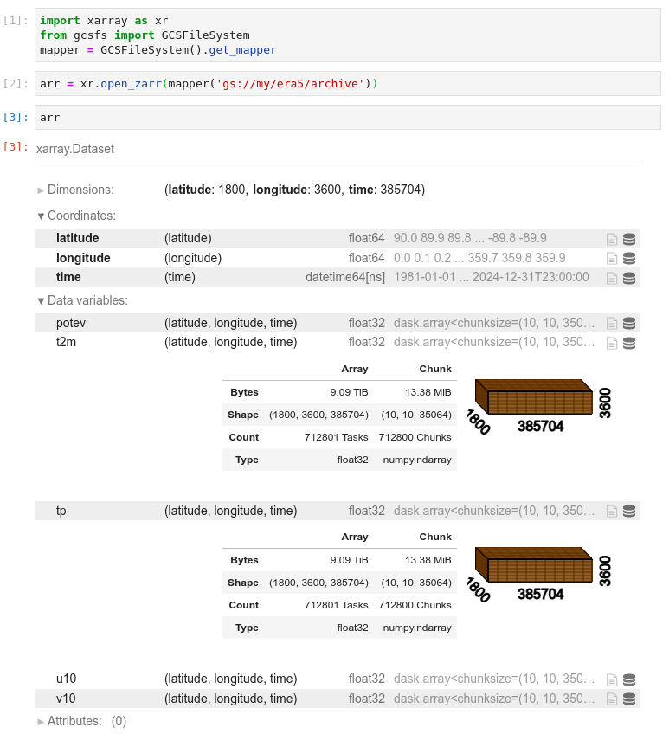Click datetime64[ns] dtype in time row
669x734 pixels.
pos(345,277)
